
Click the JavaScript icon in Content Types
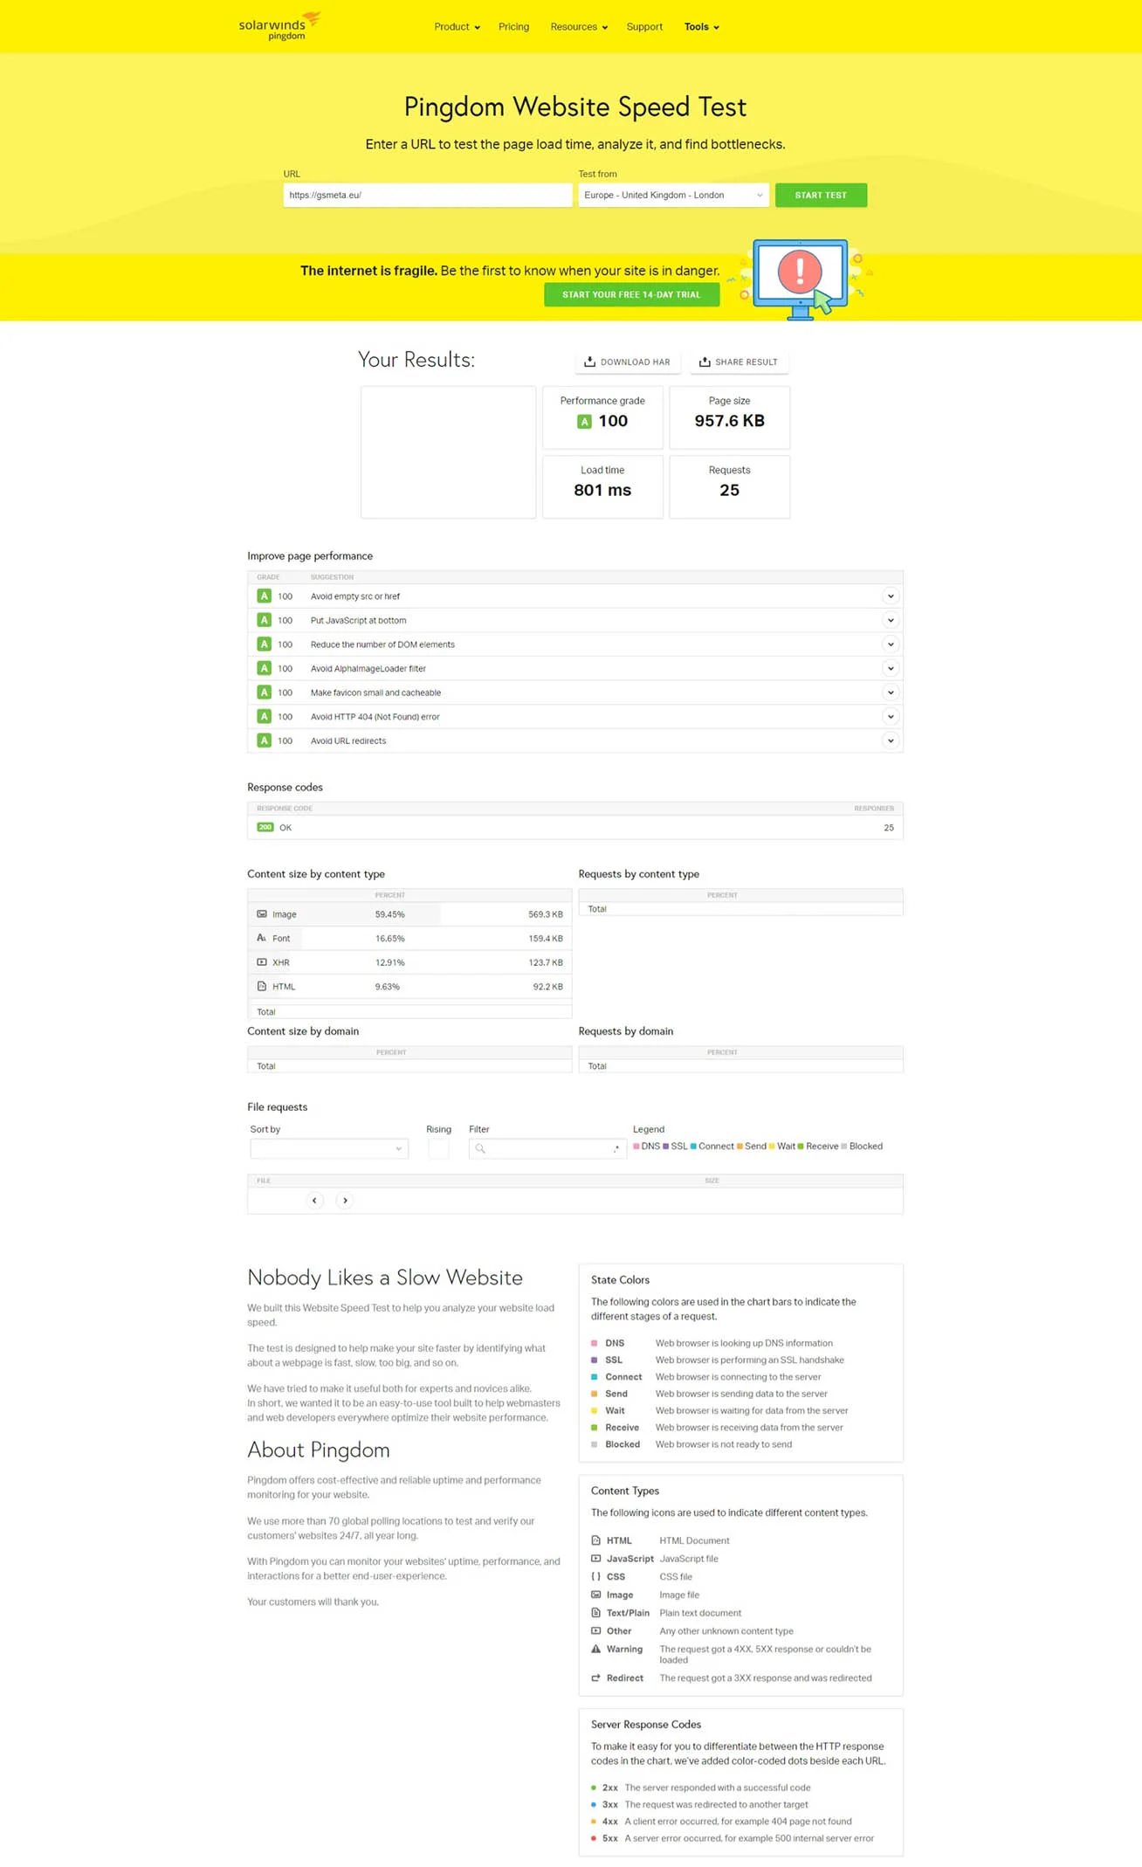pos(596,1559)
